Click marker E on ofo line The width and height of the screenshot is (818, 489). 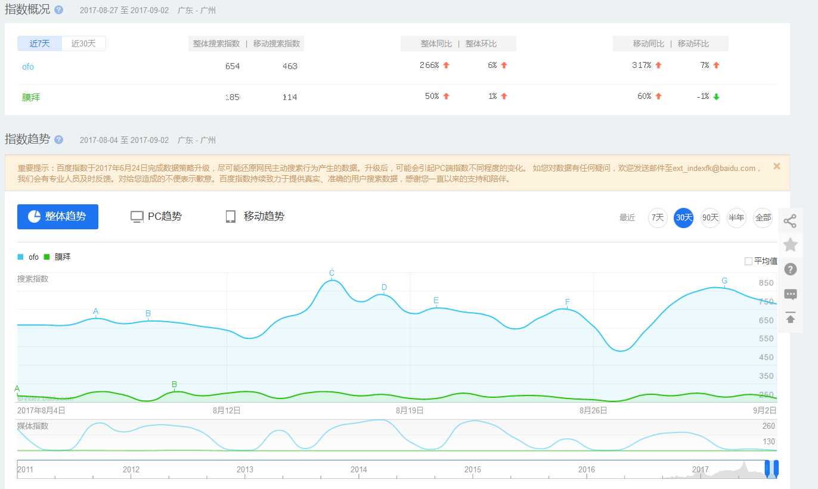point(436,300)
